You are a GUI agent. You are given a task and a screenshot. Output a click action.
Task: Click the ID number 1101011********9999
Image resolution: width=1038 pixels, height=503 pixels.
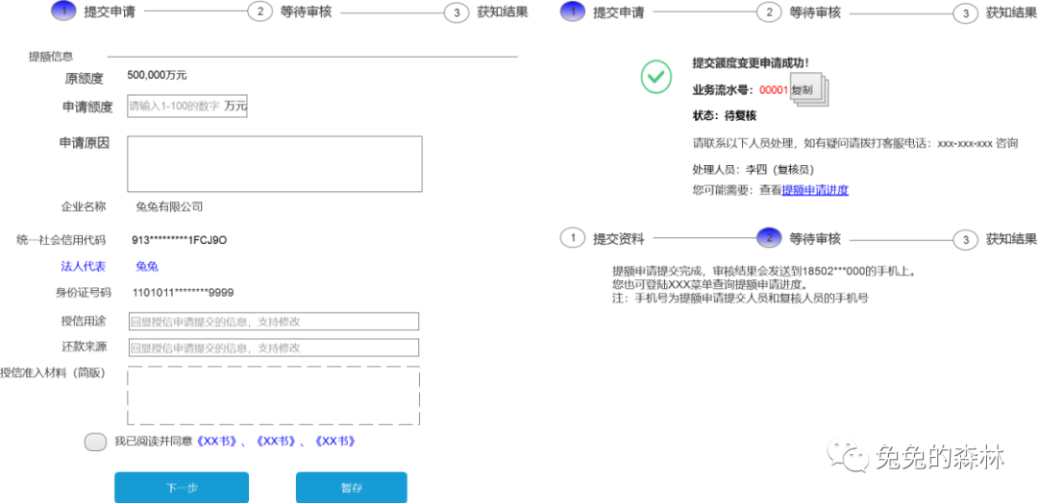184,292
